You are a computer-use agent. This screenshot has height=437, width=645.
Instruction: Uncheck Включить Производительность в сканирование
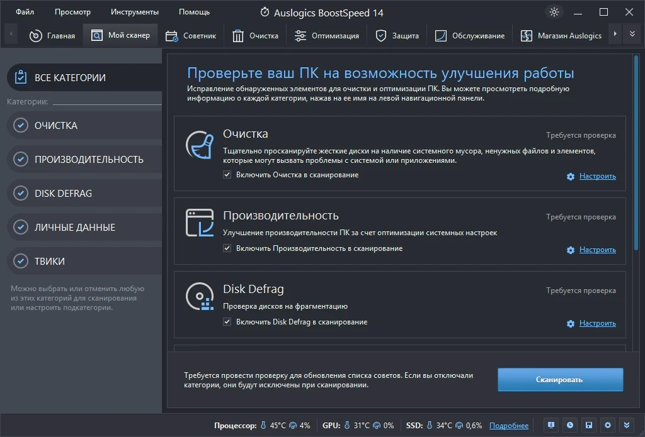pyautogui.click(x=227, y=248)
